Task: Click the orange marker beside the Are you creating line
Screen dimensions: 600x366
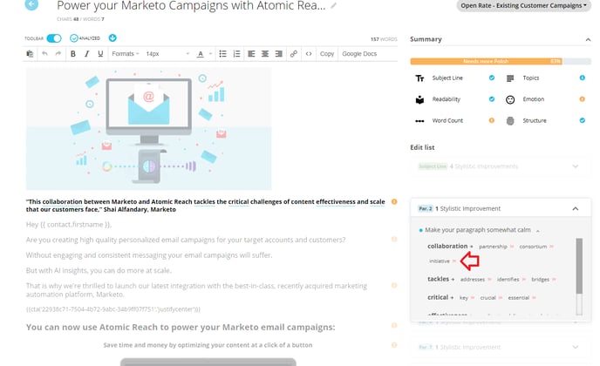Action: click(394, 240)
